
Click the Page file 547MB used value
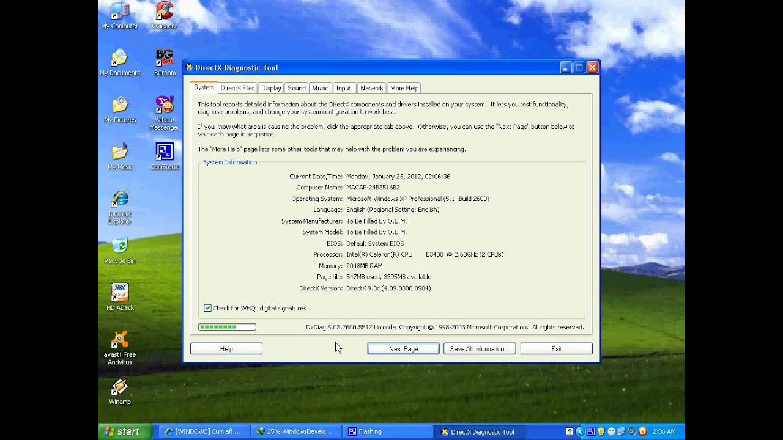[x=388, y=277]
